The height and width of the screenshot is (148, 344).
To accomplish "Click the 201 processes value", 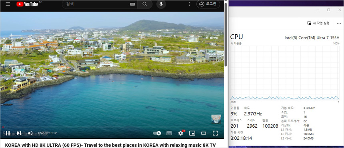I will coord(234,126).
